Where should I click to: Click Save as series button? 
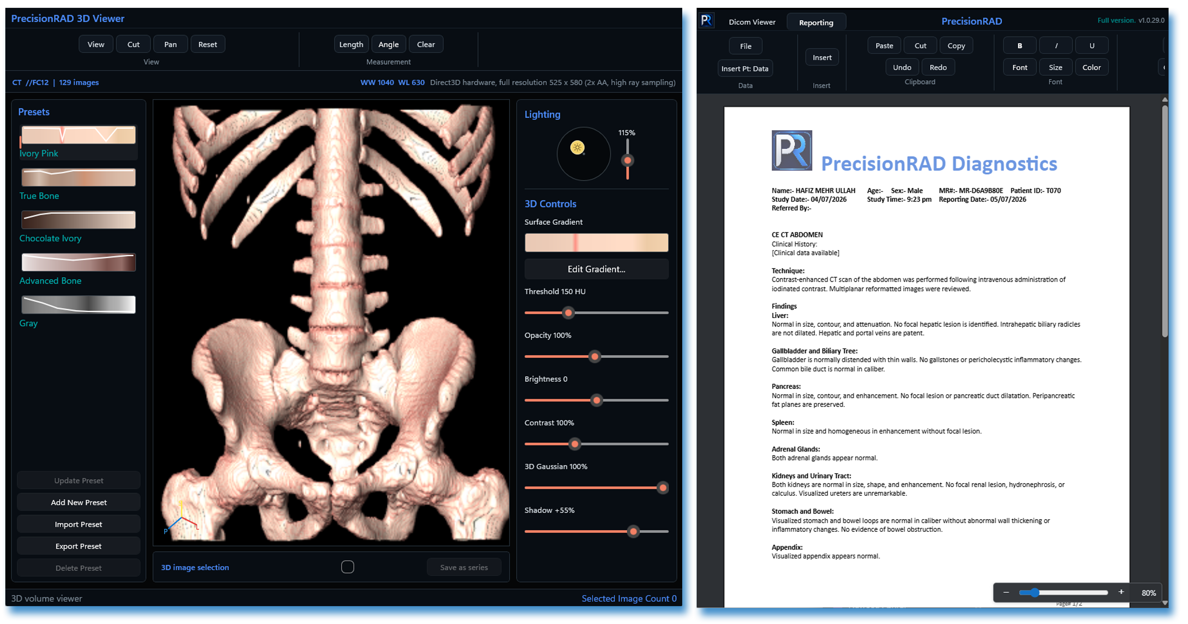(x=463, y=567)
